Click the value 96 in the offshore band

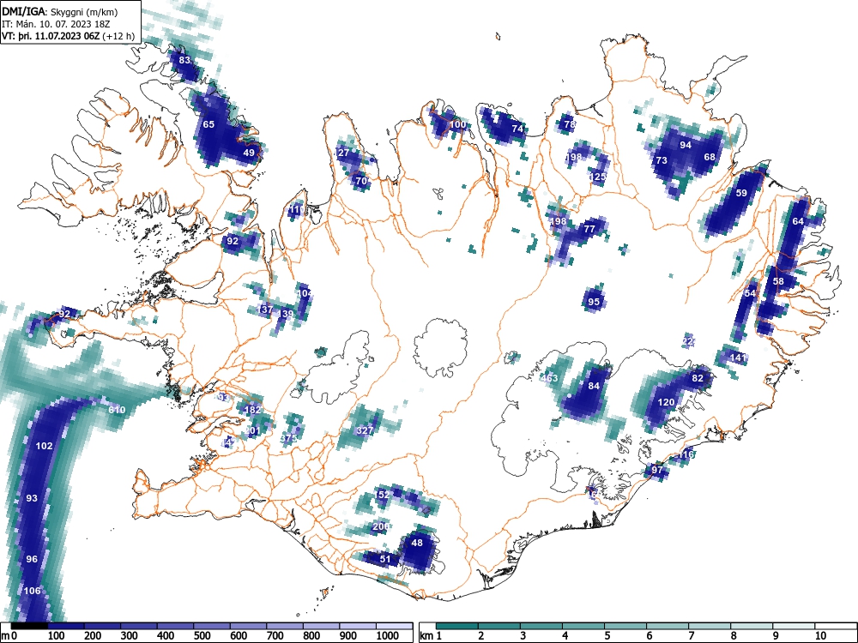32,559
